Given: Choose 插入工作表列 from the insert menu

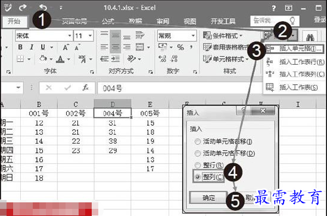Looking at the screenshot, I should point(294,74).
